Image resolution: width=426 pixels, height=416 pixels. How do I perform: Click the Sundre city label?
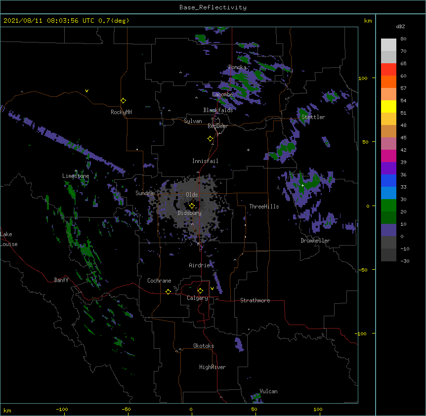pyautogui.click(x=144, y=193)
